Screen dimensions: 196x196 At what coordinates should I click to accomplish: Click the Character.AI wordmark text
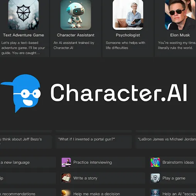[118, 93]
